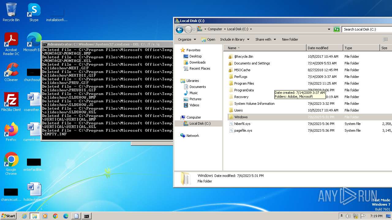The image size is (392, 220).
Task: Refresh the Local Disk (C:) address bar
Action: [x=337, y=29]
